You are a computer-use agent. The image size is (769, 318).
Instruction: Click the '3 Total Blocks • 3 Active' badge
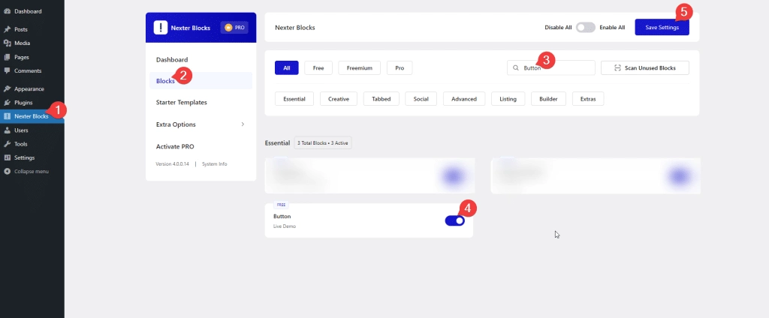pyautogui.click(x=323, y=143)
